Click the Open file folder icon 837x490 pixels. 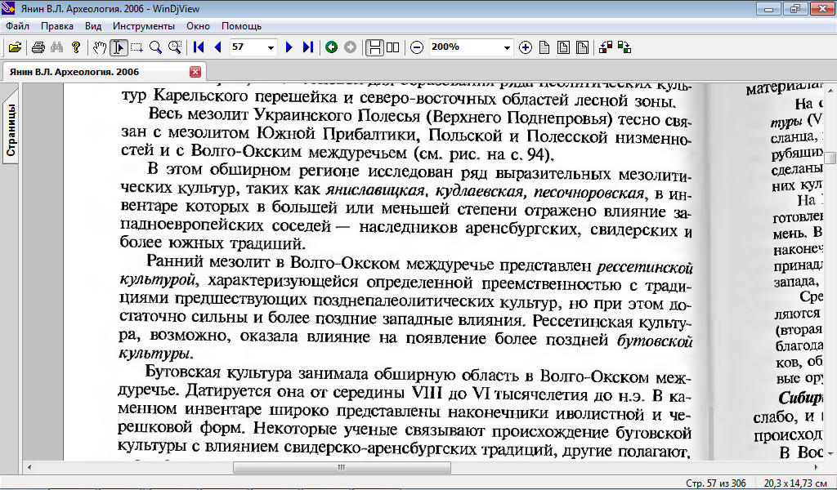click(15, 47)
